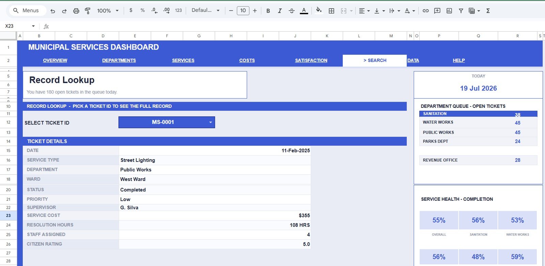Toggle bold formatting
545x266 pixels.
(268, 11)
